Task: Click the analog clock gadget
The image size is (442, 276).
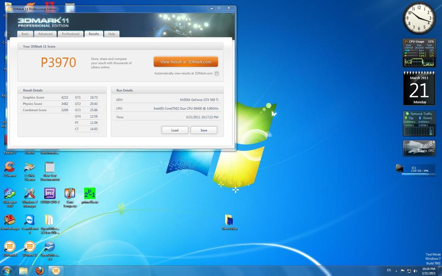Action: click(419, 18)
